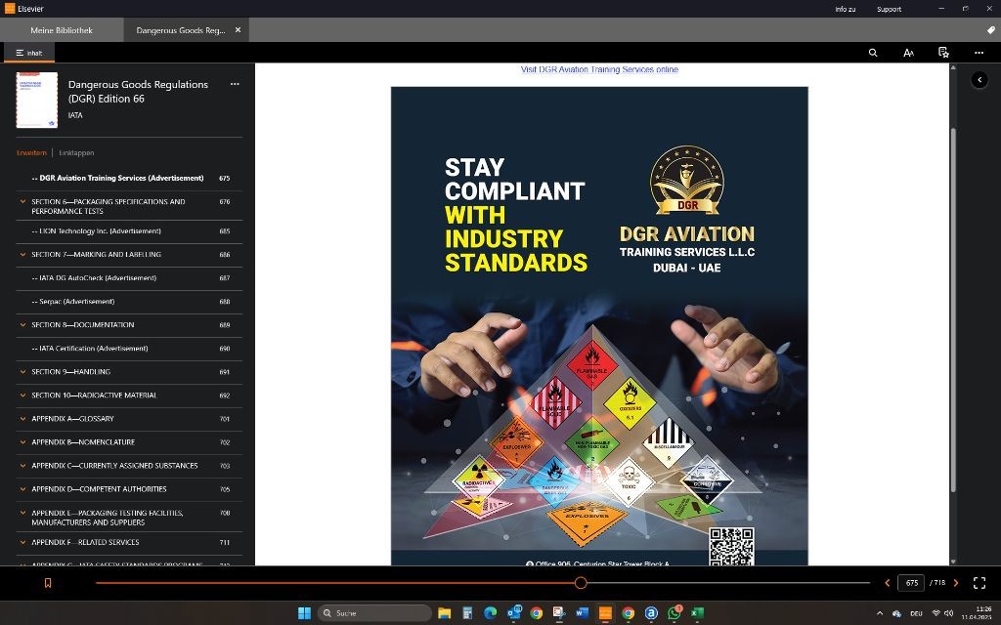Open the Support menu
Image resolution: width=1001 pixels, height=625 pixels.
[x=889, y=9]
